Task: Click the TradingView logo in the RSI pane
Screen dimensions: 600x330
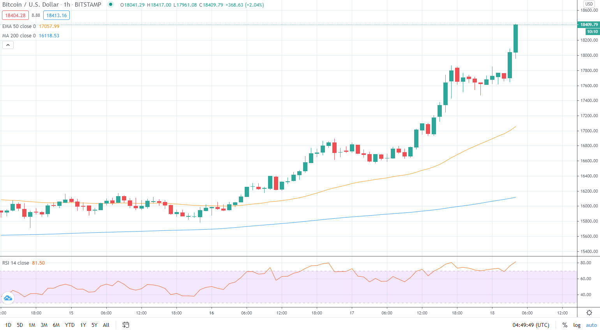Action: tap(9, 298)
